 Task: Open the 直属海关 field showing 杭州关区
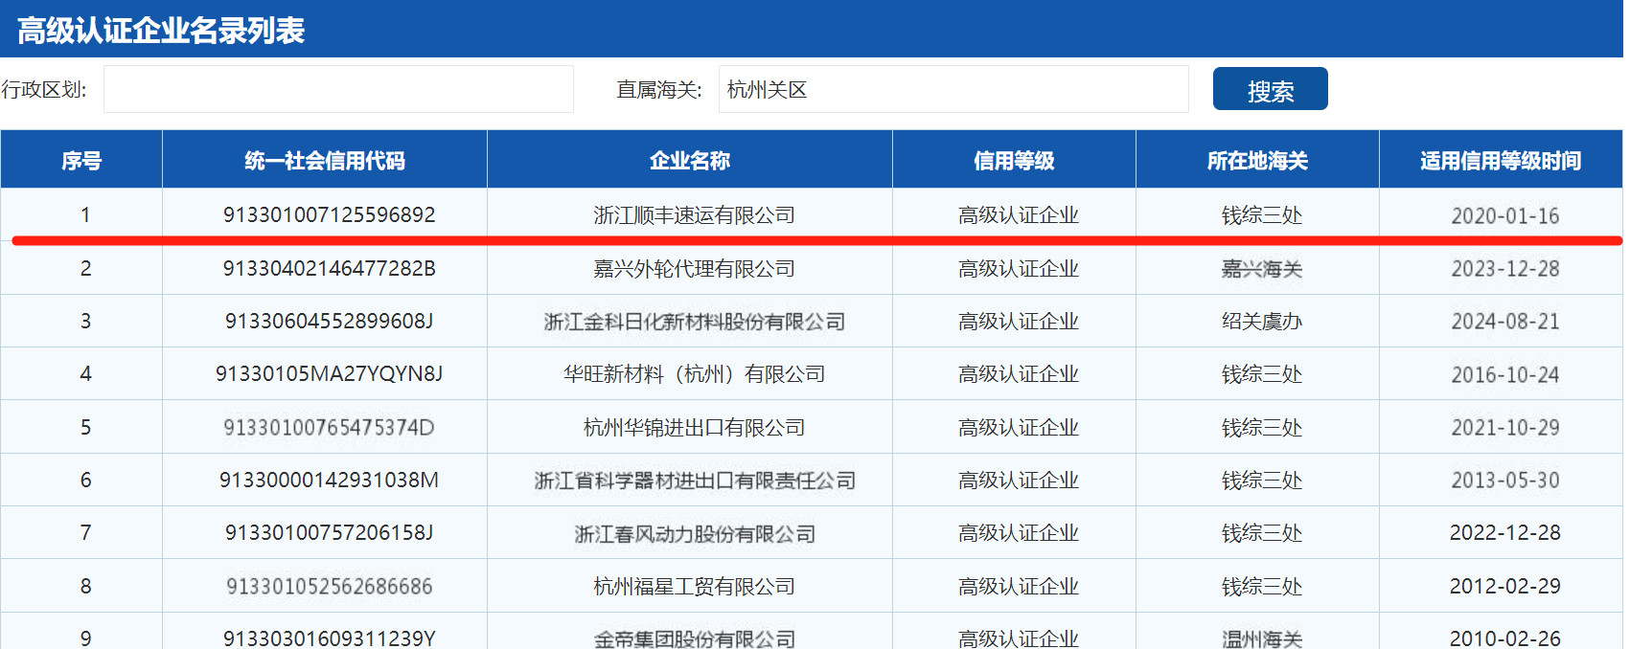coord(953,90)
